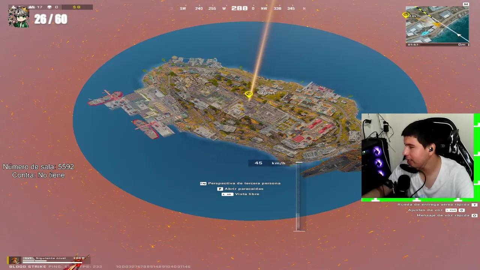Click the yellow waypoint pin on the minimap
Image resolution: width=480 pixels, height=270 pixels.
click(x=405, y=15)
